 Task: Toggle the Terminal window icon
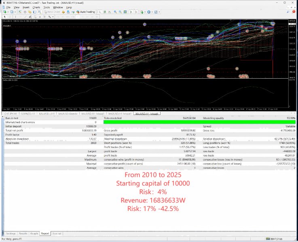34,12
